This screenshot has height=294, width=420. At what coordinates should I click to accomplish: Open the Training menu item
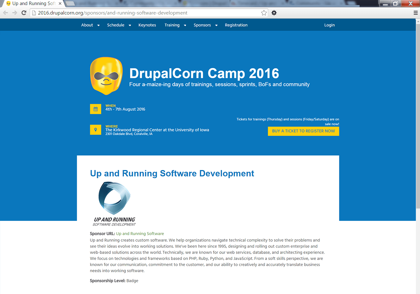pos(172,25)
